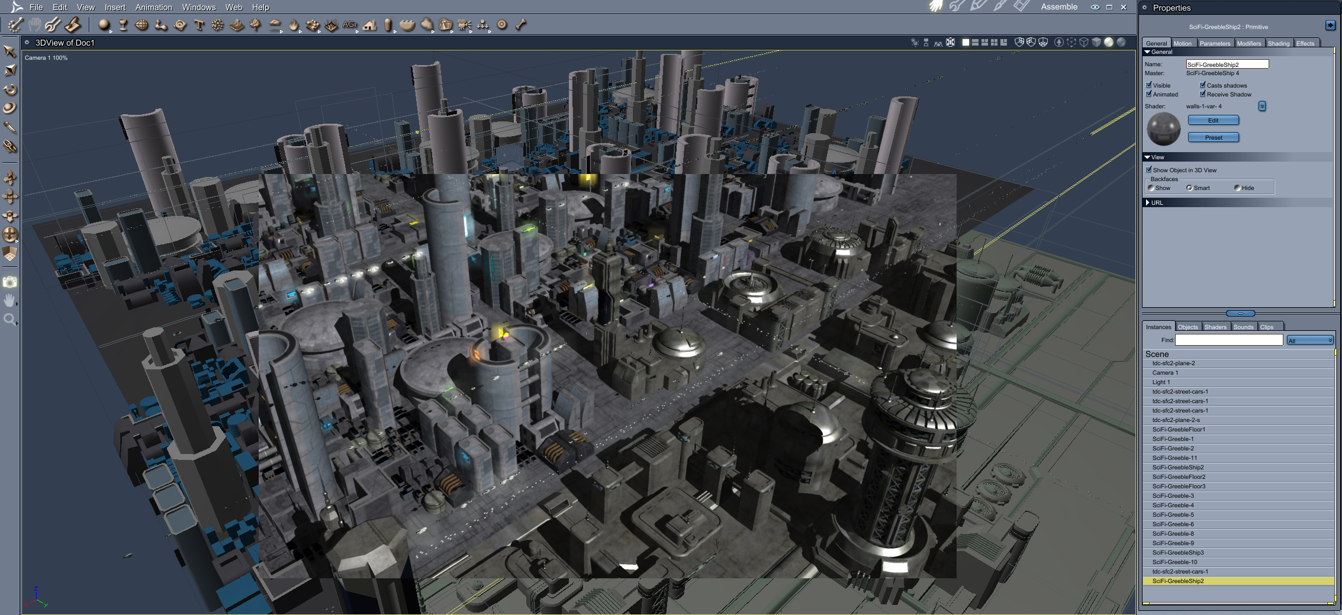Select the camera tool in left toolbar
This screenshot has height=615, width=1342.
[x=9, y=282]
